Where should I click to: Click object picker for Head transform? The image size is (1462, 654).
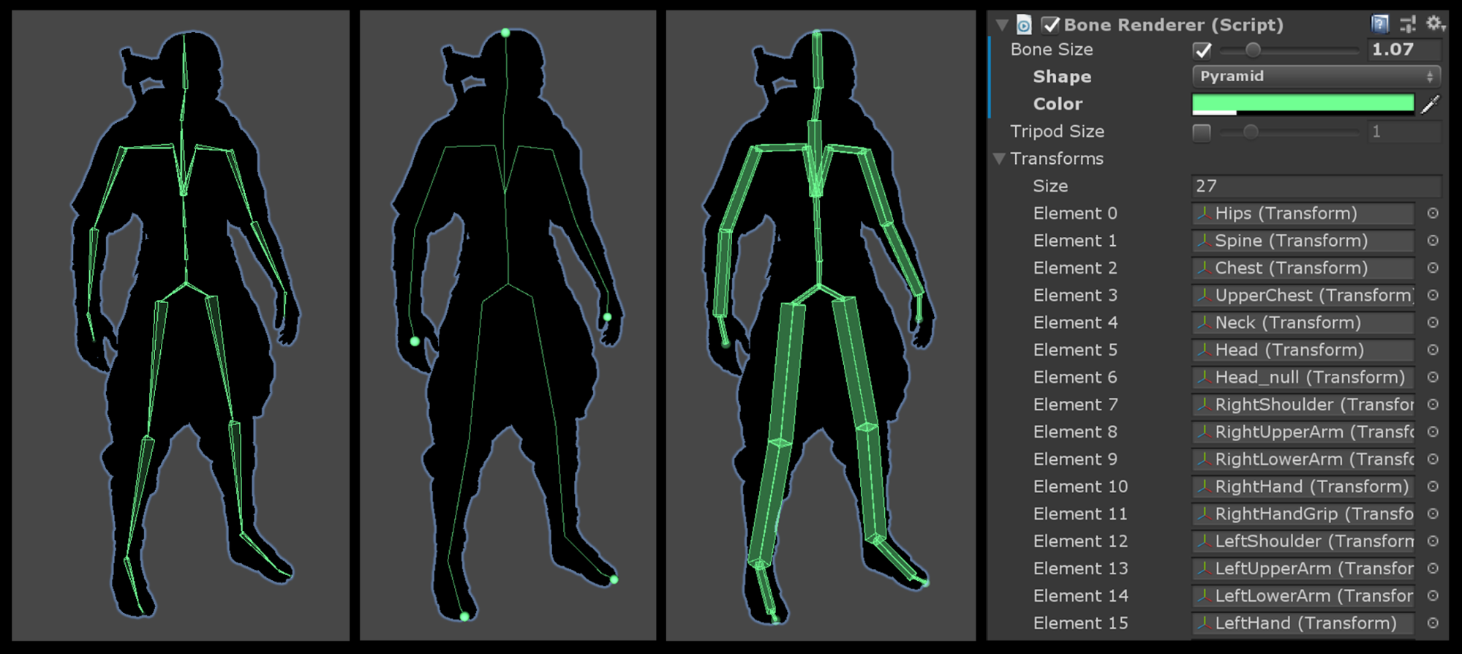click(1433, 350)
